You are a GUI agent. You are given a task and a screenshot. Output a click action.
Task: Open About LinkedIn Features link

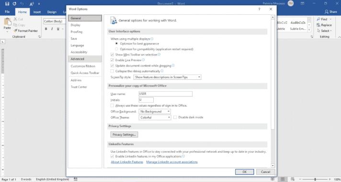(127, 162)
